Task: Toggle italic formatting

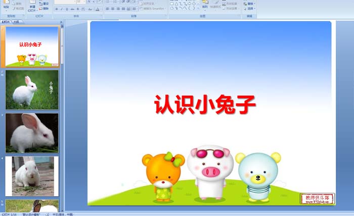Action: coord(61,9)
